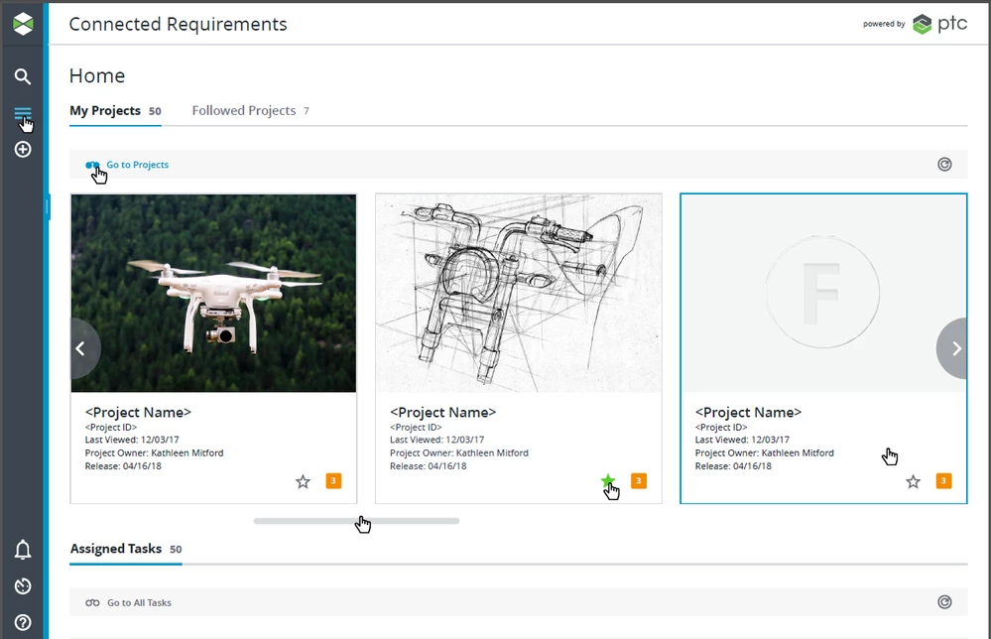Collapse the sidebar using edge handle
This screenshot has height=639, width=991.
[x=47, y=207]
